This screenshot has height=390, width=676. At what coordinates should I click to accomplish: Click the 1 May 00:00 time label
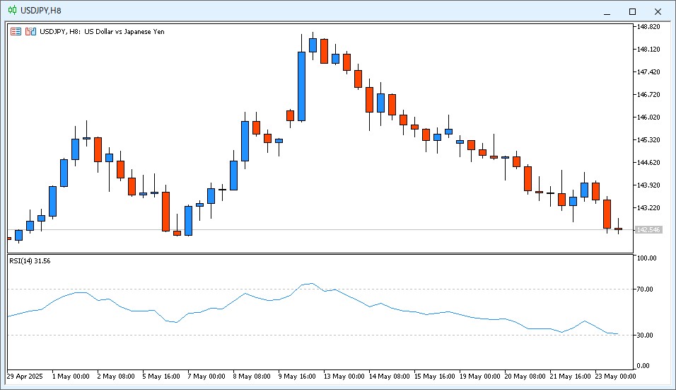71,376
